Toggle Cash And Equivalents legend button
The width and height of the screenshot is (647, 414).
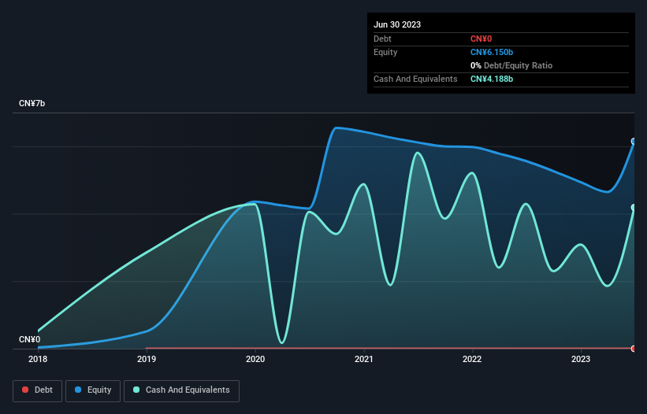click(x=181, y=390)
